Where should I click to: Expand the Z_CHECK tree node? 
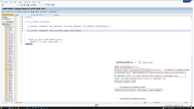pyautogui.click(x=5, y=48)
